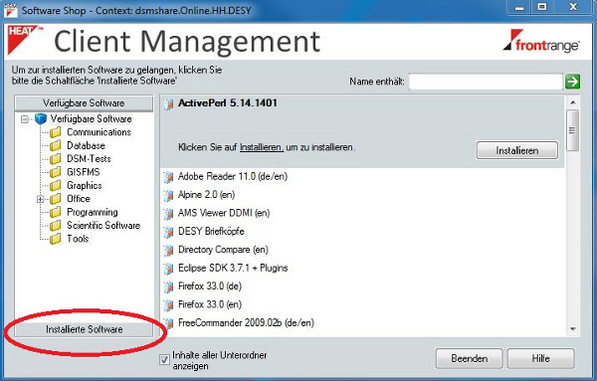Maximize the Software Shop window
Viewport: 597px width, 381px height.
point(542,7)
